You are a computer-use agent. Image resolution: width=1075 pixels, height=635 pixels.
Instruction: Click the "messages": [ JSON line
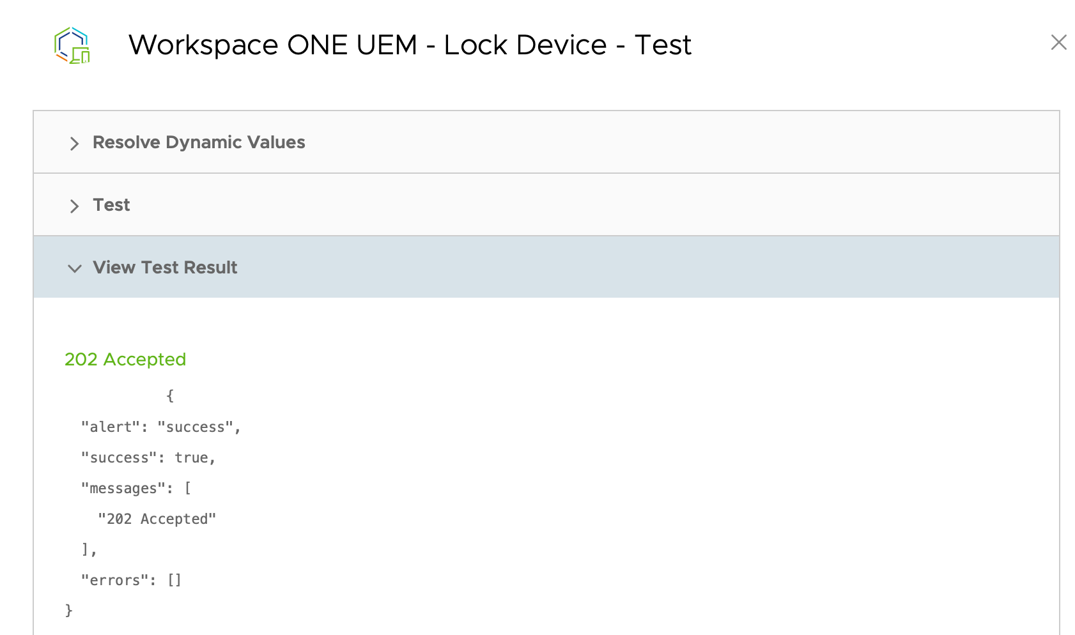[136, 488]
